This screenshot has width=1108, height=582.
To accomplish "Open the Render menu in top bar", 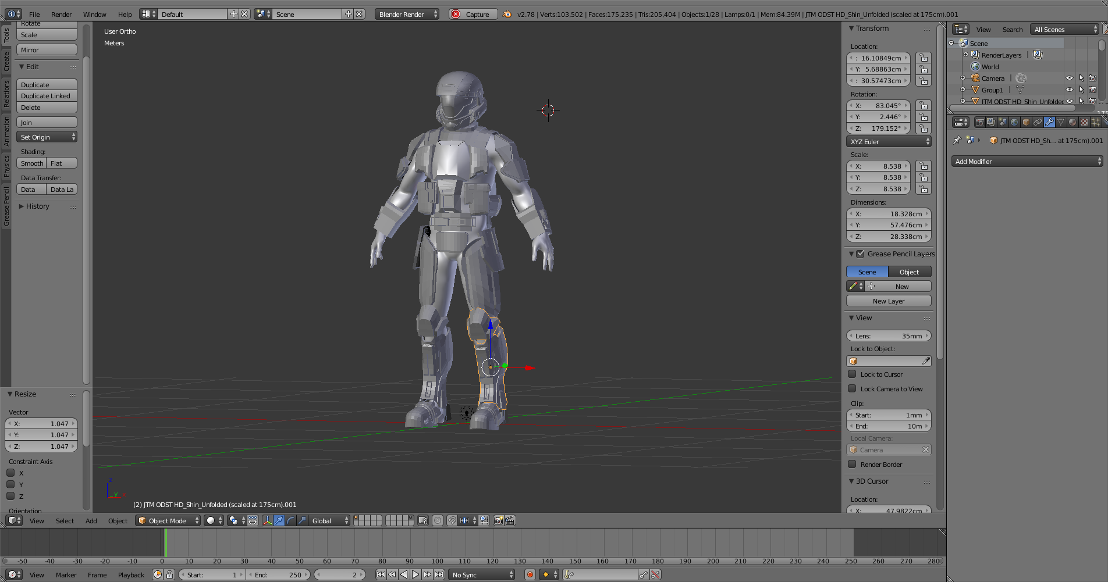I will coord(61,14).
